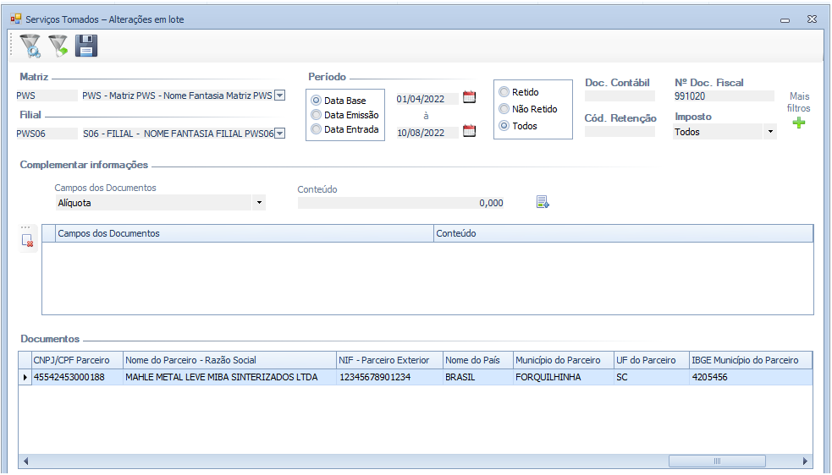Viewport: 832px width, 475px height.
Task: Expand the Matriz dropdown
Action: pos(280,96)
